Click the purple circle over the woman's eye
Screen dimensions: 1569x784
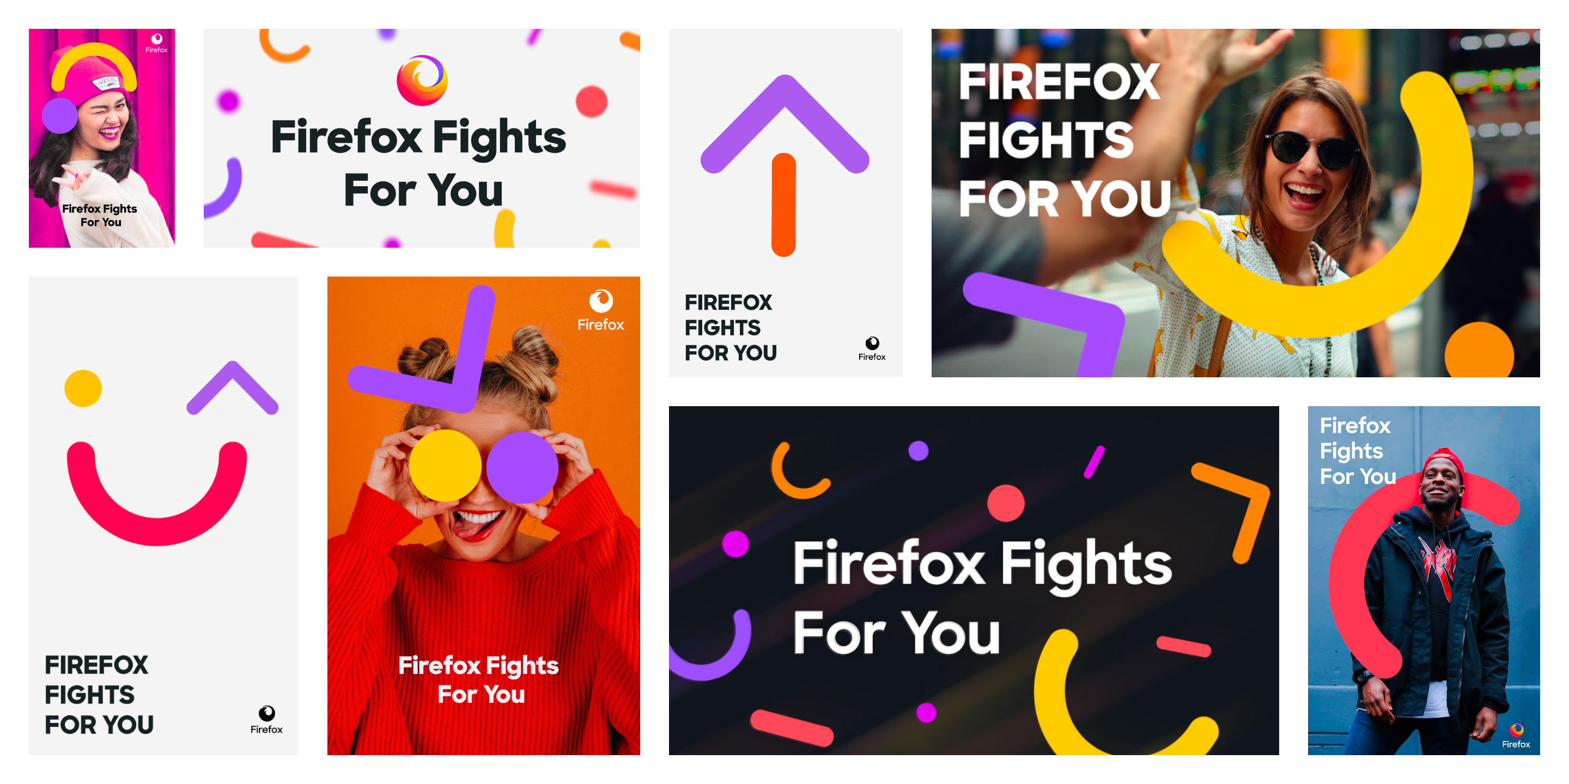click(522, 468)
